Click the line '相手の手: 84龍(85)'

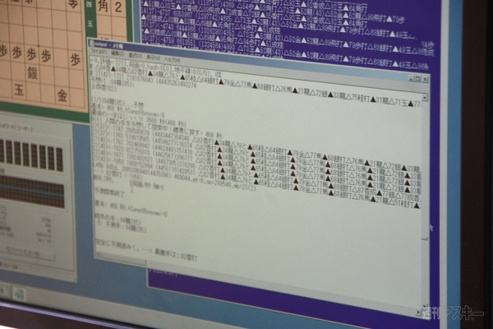(117, 219)
